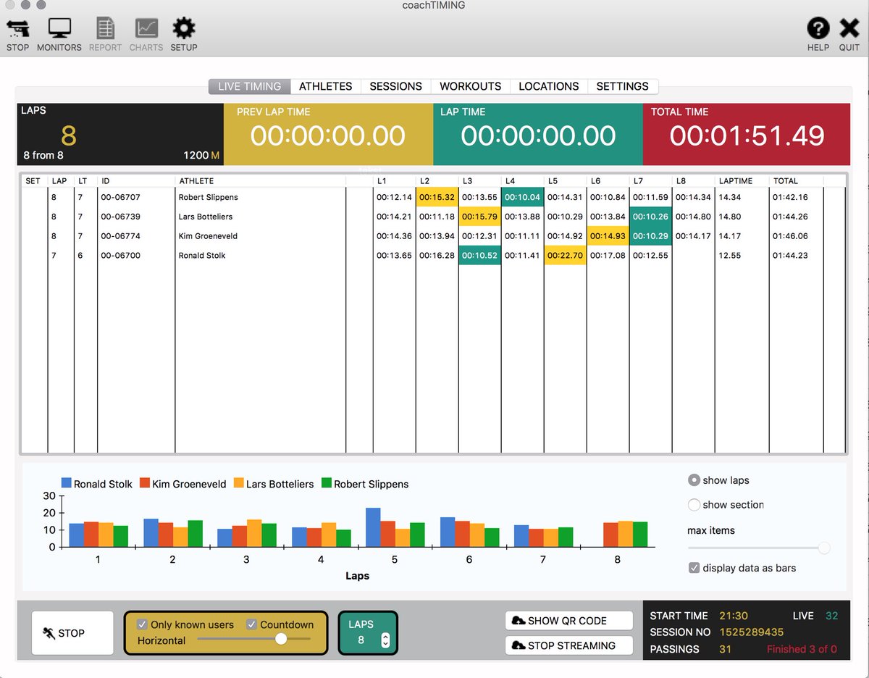
Task: Toggle display data as bars checkbox
Action: pyautogui.click(x=694, y=568)
